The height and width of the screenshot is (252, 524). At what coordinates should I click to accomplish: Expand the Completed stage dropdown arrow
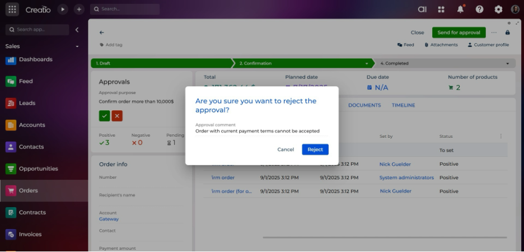tap(508, 64)
